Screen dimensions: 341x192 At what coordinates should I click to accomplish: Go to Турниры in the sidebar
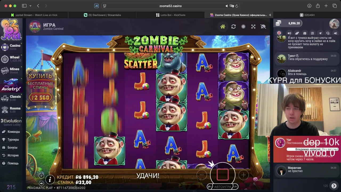(x=11, y=139)
